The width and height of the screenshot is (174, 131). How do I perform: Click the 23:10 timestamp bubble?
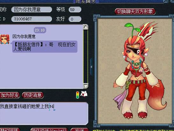(x=40, y=30)
